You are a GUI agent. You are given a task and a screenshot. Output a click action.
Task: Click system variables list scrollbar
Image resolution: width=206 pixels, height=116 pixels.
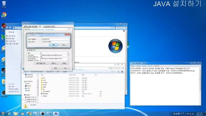coord(68,56)
